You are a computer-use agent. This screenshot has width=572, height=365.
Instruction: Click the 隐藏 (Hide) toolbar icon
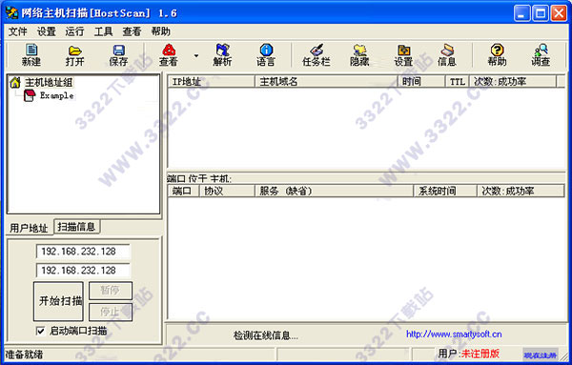(x=359, y=50)
